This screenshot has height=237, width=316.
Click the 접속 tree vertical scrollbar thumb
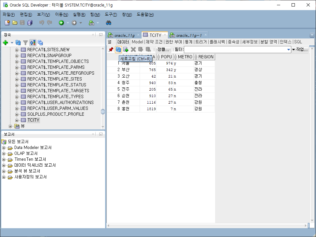(103, 111)
